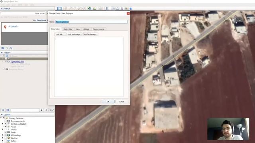Click the Gallery layer star icon

(x=9, y=141)
